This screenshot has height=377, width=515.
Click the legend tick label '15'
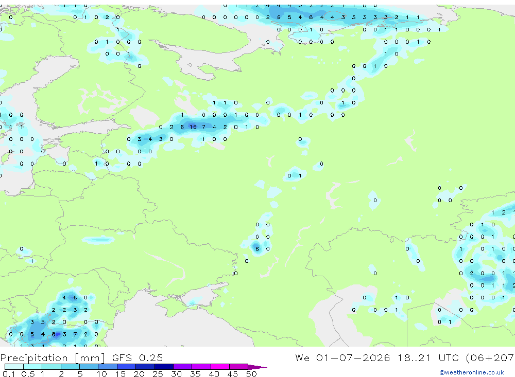point(121,374)
